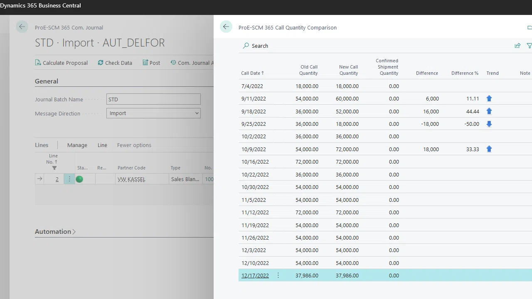The height and width of the screenshot is (299, 532).
Task: Select the 10/16/2022 call date cell
Action: pos(255,162)
